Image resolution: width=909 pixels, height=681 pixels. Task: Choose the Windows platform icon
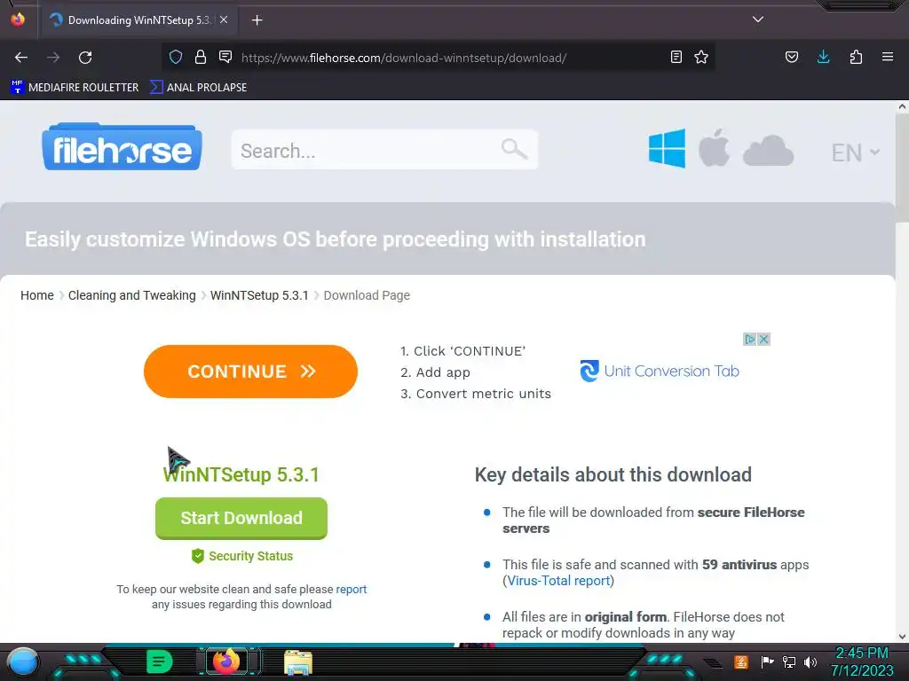pyautogui.click(x=668, y=148)
